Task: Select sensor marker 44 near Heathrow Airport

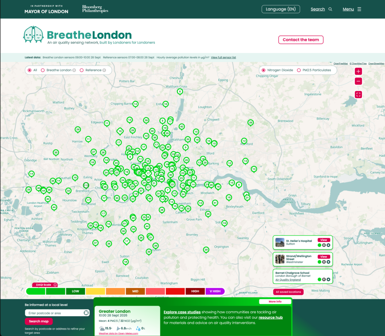Action: (x=54, y=207)
